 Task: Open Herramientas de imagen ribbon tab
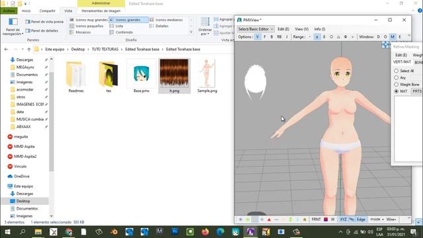tap(101, 11)
